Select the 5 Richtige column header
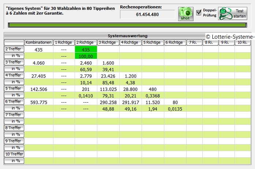 tap(153, 42)
